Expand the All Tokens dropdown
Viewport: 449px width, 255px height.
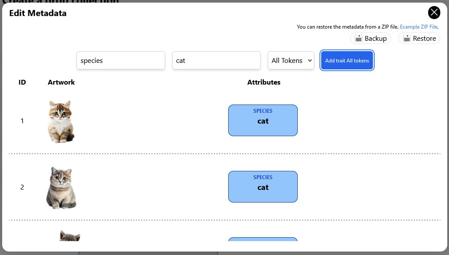click(291, 60)
